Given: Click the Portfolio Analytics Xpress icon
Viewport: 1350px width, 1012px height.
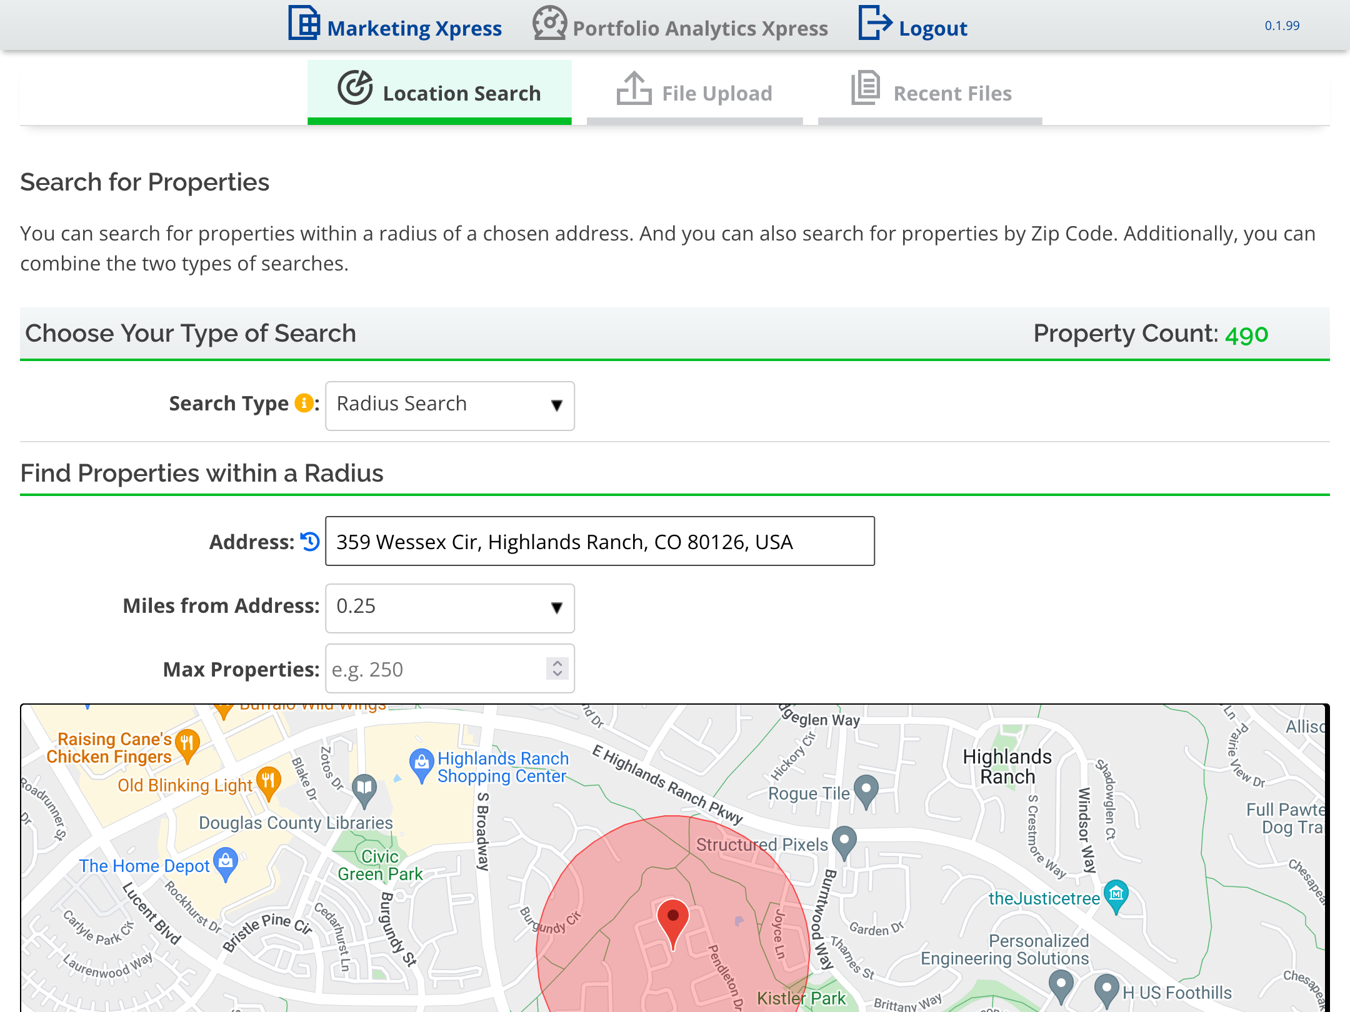Looking at the screenshot, I should (x=549, y=27).
